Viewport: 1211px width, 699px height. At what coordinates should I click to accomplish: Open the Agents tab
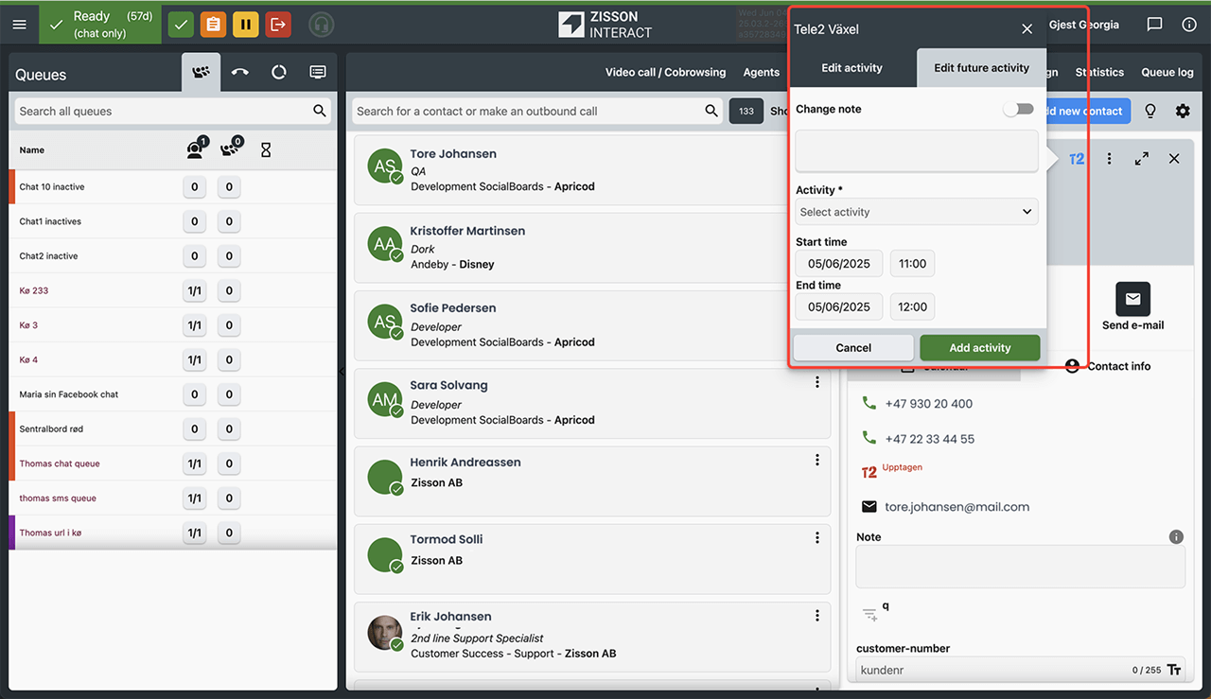coord(762,72)
